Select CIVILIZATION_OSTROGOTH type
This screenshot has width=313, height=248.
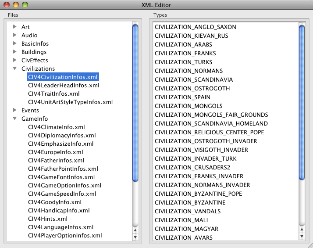pos(192,89)
